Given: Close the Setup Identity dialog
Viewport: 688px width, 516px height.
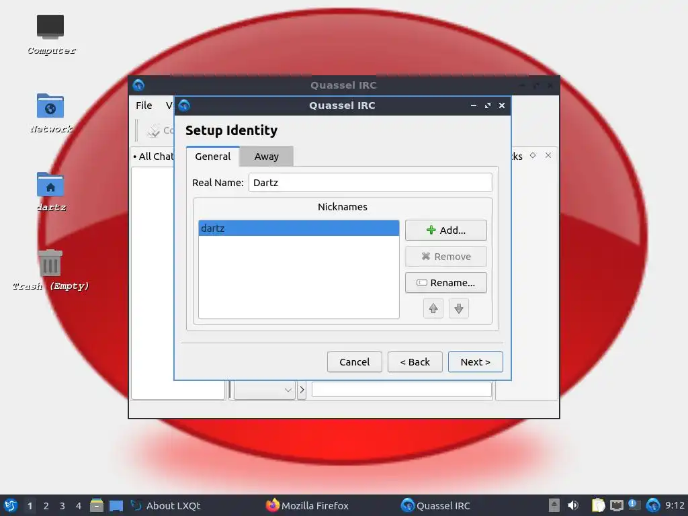Looking at the screenshot, I should (502, 105).
